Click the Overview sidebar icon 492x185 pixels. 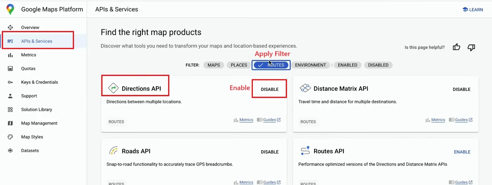point(10,27)
